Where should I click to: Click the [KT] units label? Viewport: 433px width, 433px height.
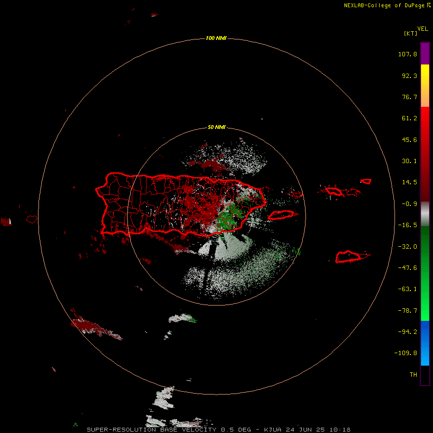(410, 33)
